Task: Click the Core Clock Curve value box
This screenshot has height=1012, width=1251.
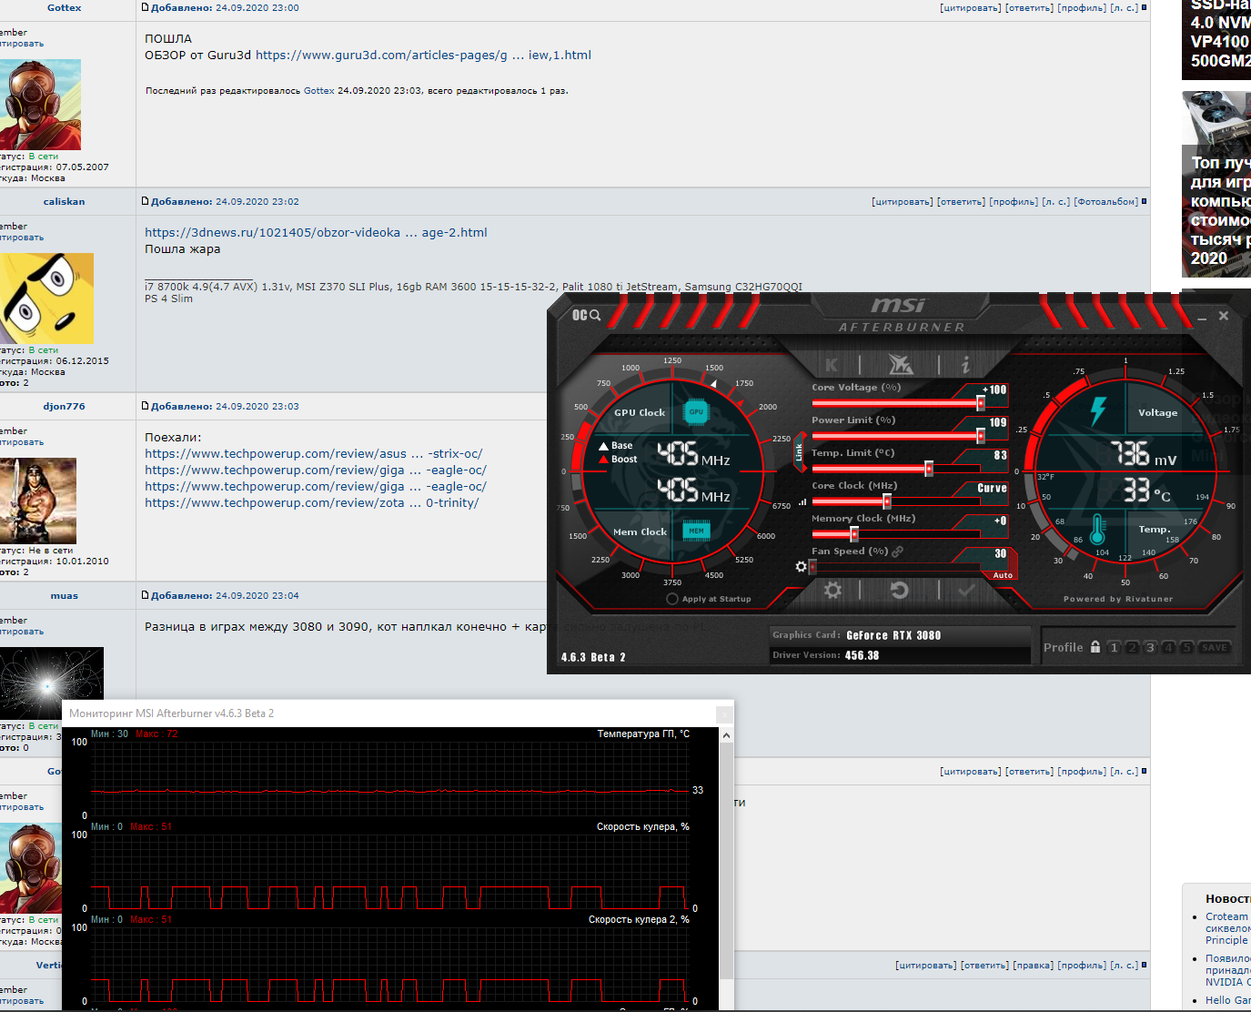Action: point(993,489)
